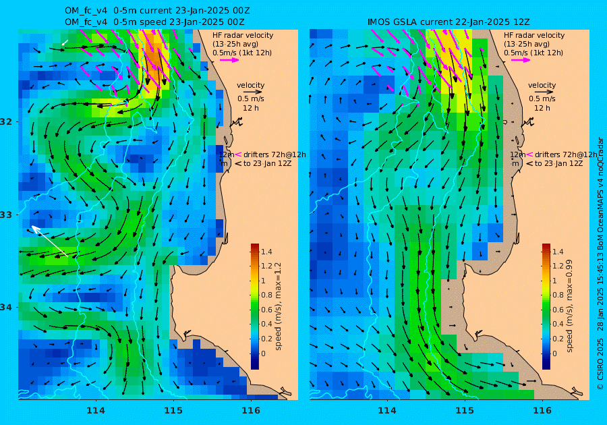
Task: Click 'drifters 72h@12h' text in the left panel
Action: coord(274,154)
